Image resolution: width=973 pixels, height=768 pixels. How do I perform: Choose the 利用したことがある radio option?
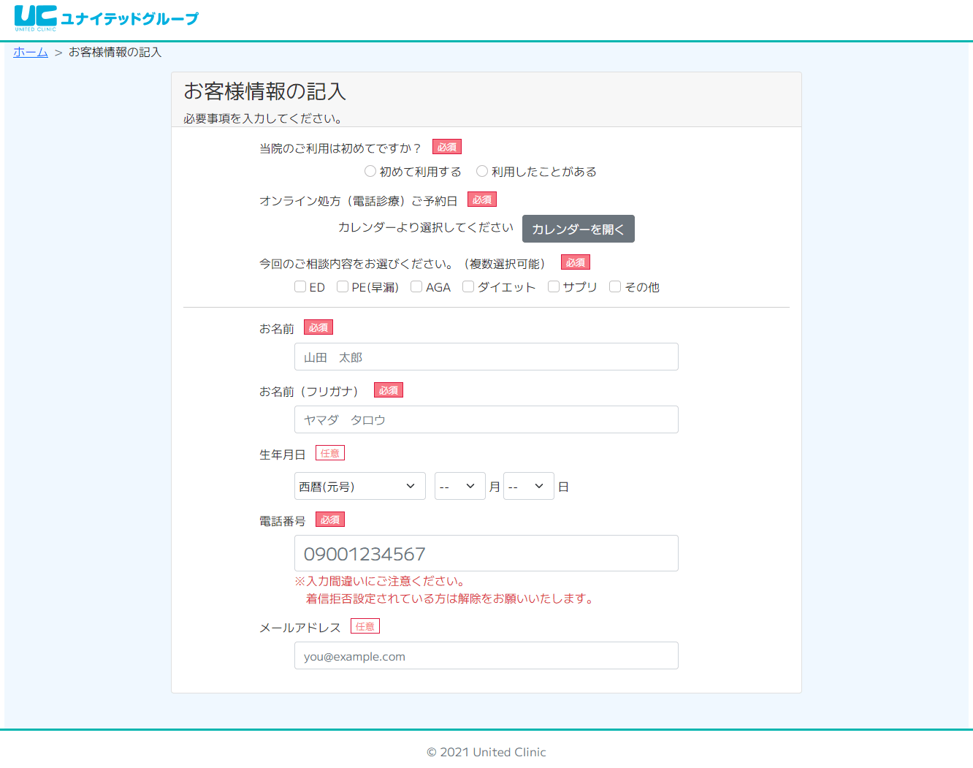482,171
